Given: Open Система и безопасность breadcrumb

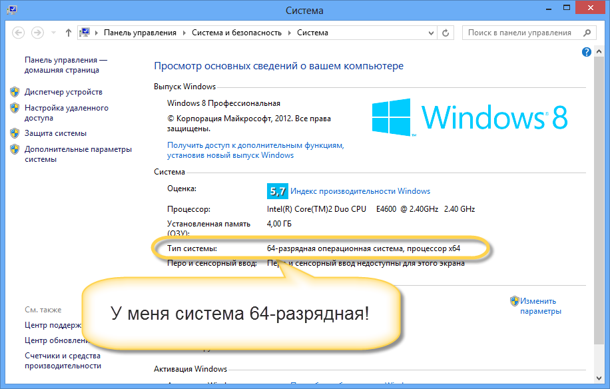Looking at the screenshot, I should pos(236,33).
